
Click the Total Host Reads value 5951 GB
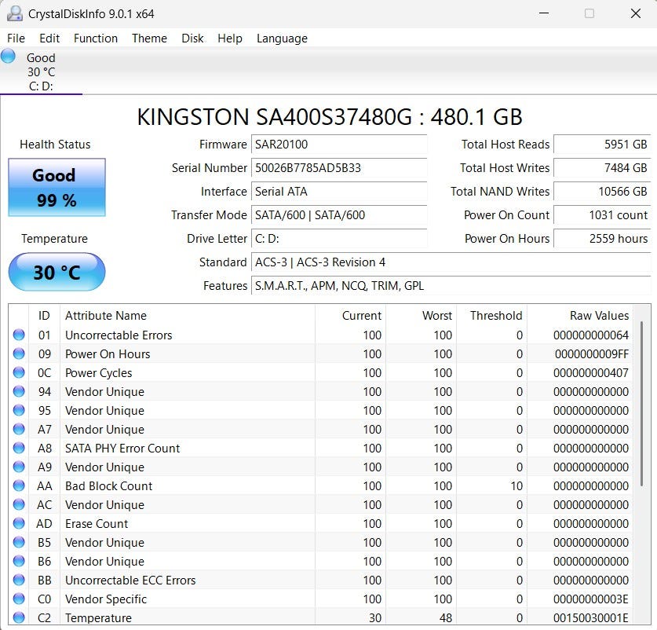(602, 145)
